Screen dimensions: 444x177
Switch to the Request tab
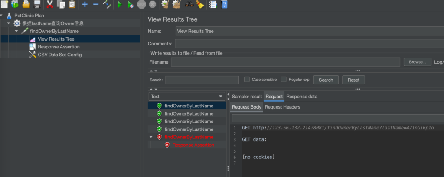(x=274, y=97)
